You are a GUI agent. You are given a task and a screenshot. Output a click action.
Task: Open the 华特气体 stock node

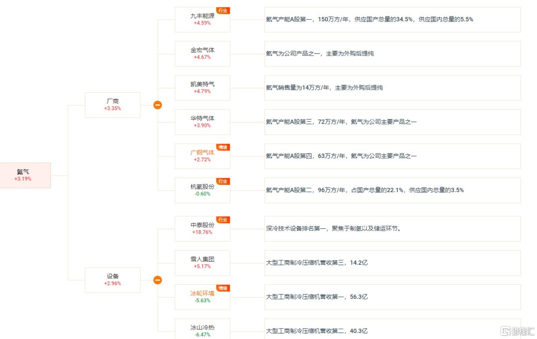coord(202,122)
